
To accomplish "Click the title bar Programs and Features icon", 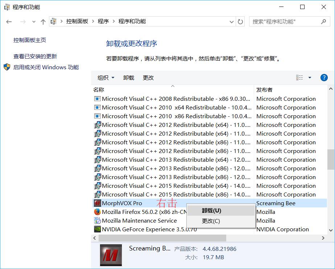I will pyautogui.click(x=7, y=7).
